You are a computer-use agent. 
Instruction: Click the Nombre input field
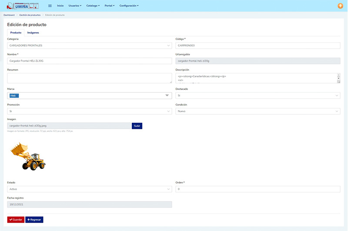pos(90,61)
